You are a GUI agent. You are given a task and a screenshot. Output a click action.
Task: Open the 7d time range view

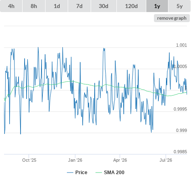pos(79,6)
